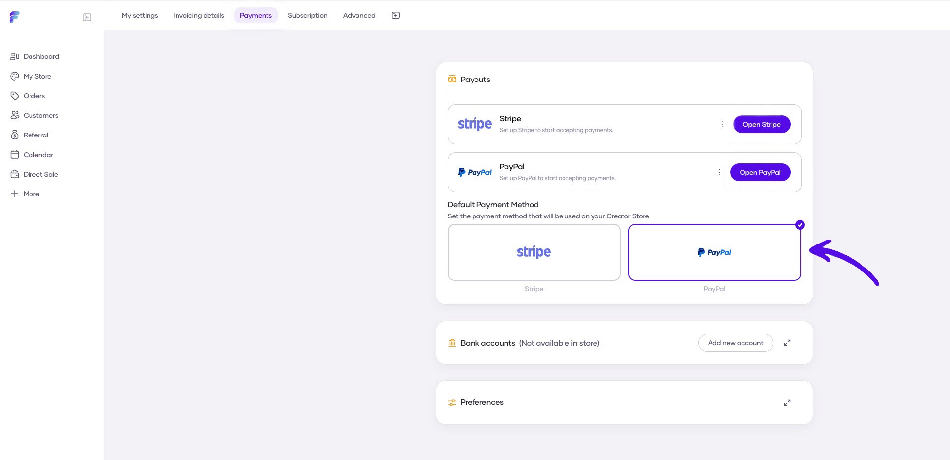Click the Open Stripe button

762,124
